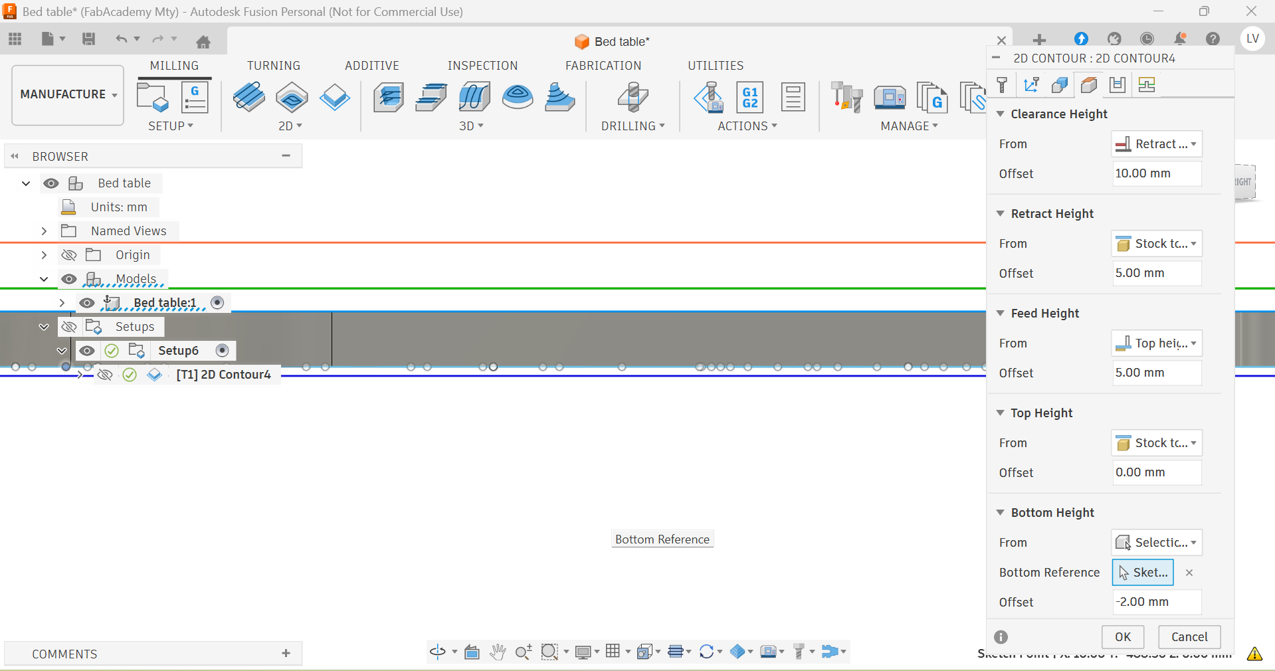Image resolution: width=1275 pixels, height=671 pixels.
Task: Hide the Models node
Action: coord(69,279)
